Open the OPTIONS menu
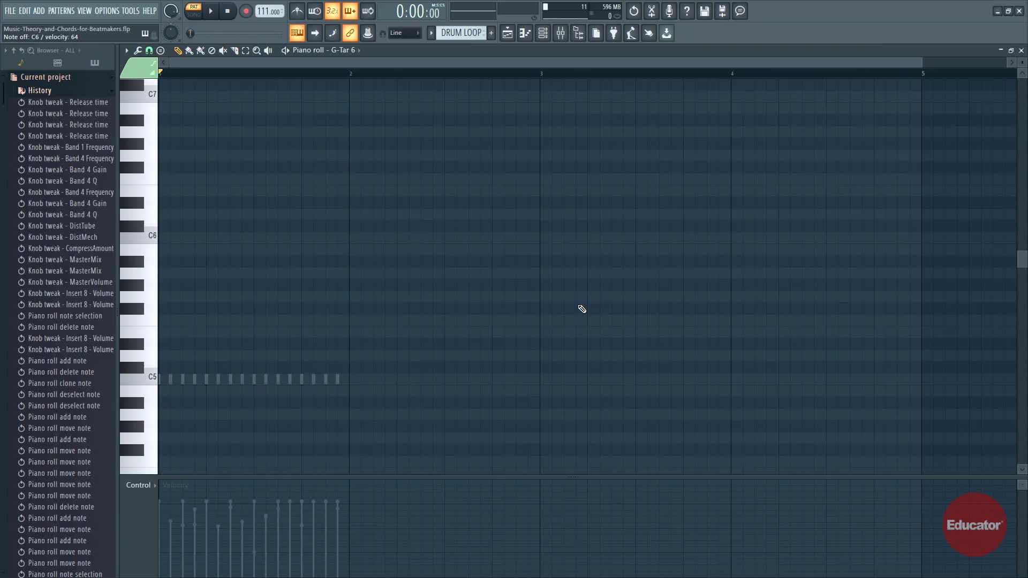The width and height of the screenshot is (1028, 578). 107,11
